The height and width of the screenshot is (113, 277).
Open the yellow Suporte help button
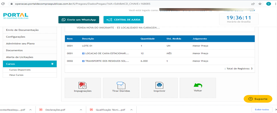[x=258, y=99]
